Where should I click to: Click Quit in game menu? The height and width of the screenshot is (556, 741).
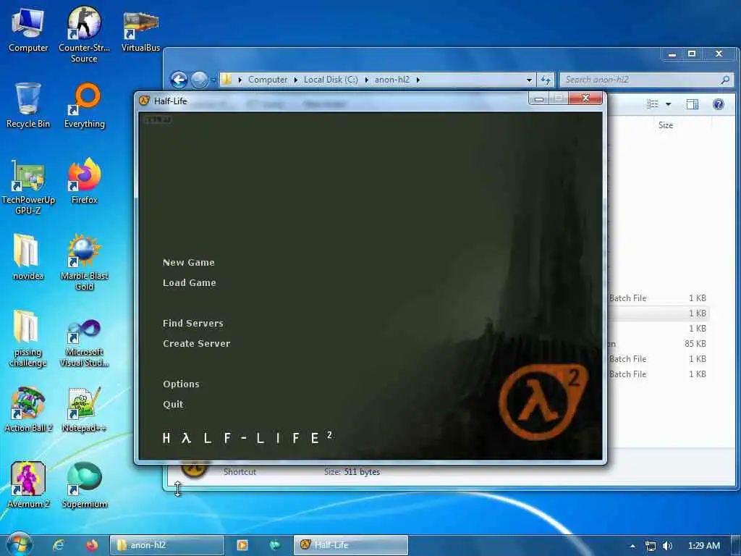[173, 404]
